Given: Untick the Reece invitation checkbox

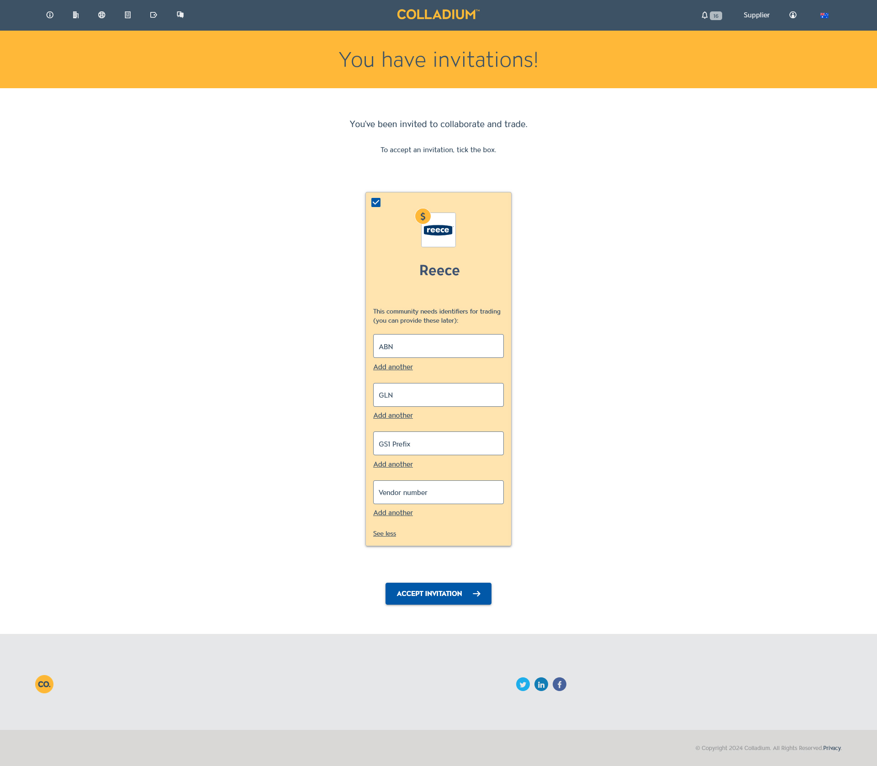Looking at the screenshot, I should [376, 202].
